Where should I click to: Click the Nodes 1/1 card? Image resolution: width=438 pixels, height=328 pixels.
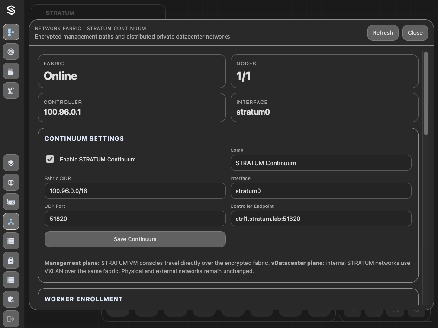[x=324, y=71]
